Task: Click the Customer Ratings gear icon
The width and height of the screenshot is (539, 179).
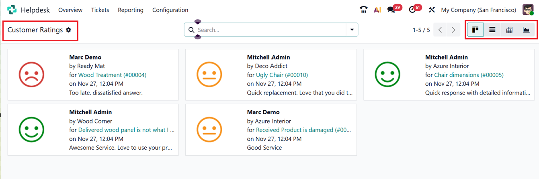Action: pyautogui.click(x=69, y=30)
